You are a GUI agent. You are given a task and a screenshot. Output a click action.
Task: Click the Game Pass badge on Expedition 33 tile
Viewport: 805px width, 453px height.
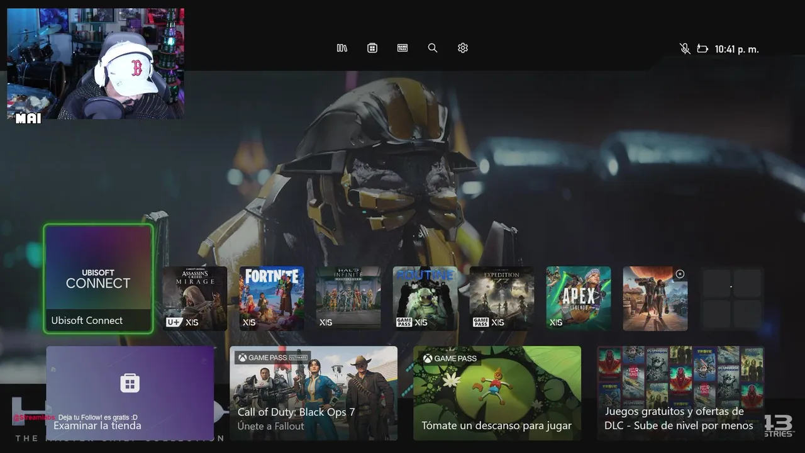point(480,323)
